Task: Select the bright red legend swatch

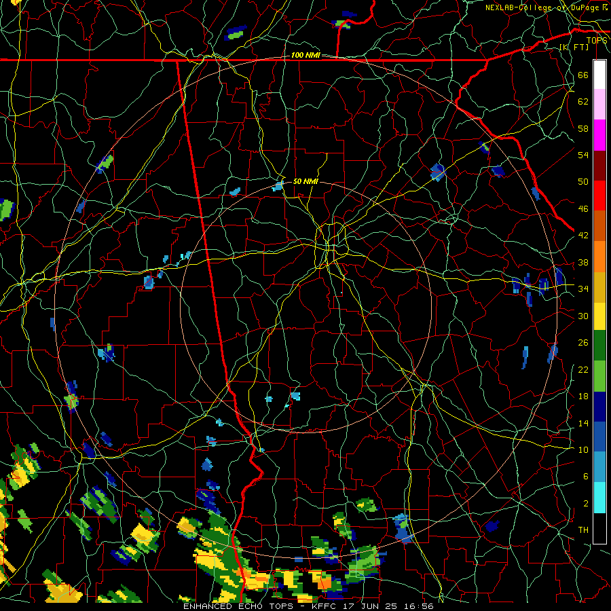Action: (x=599, y=196)
